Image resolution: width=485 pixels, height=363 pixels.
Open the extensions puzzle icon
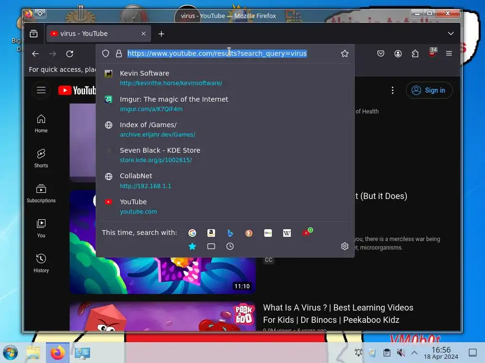click(x=415, y=53)
